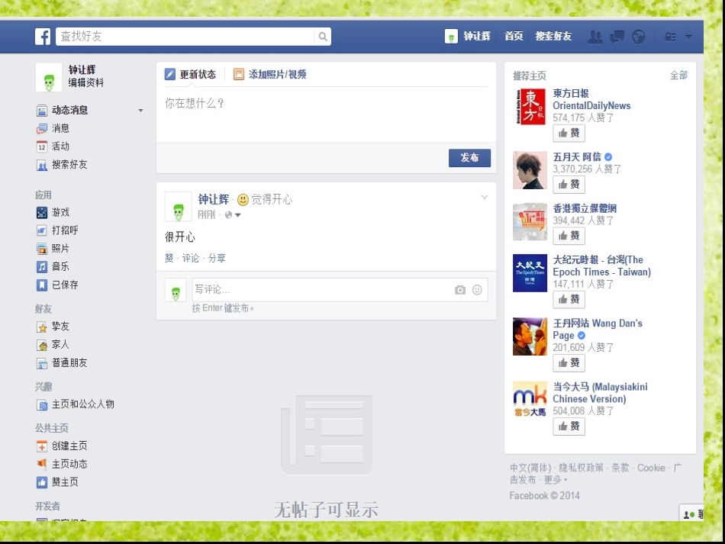Expand the account menu arrow in top bar
This screenshot has width=725, height=544.
[x=688, y=37]
